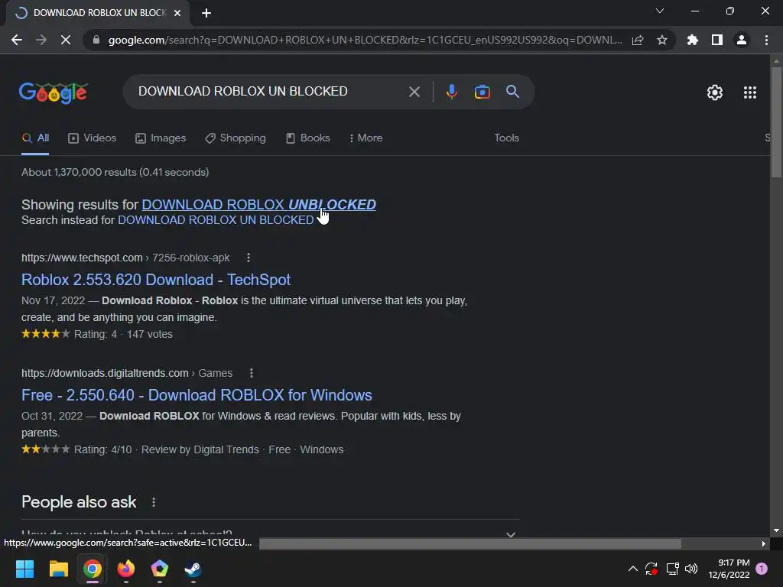Image resolution: width=783 pixels, height=587 pixels.
Task: Clear the search box text
Action: (414, 92)
